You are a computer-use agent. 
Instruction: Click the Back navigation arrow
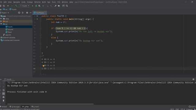8,6
